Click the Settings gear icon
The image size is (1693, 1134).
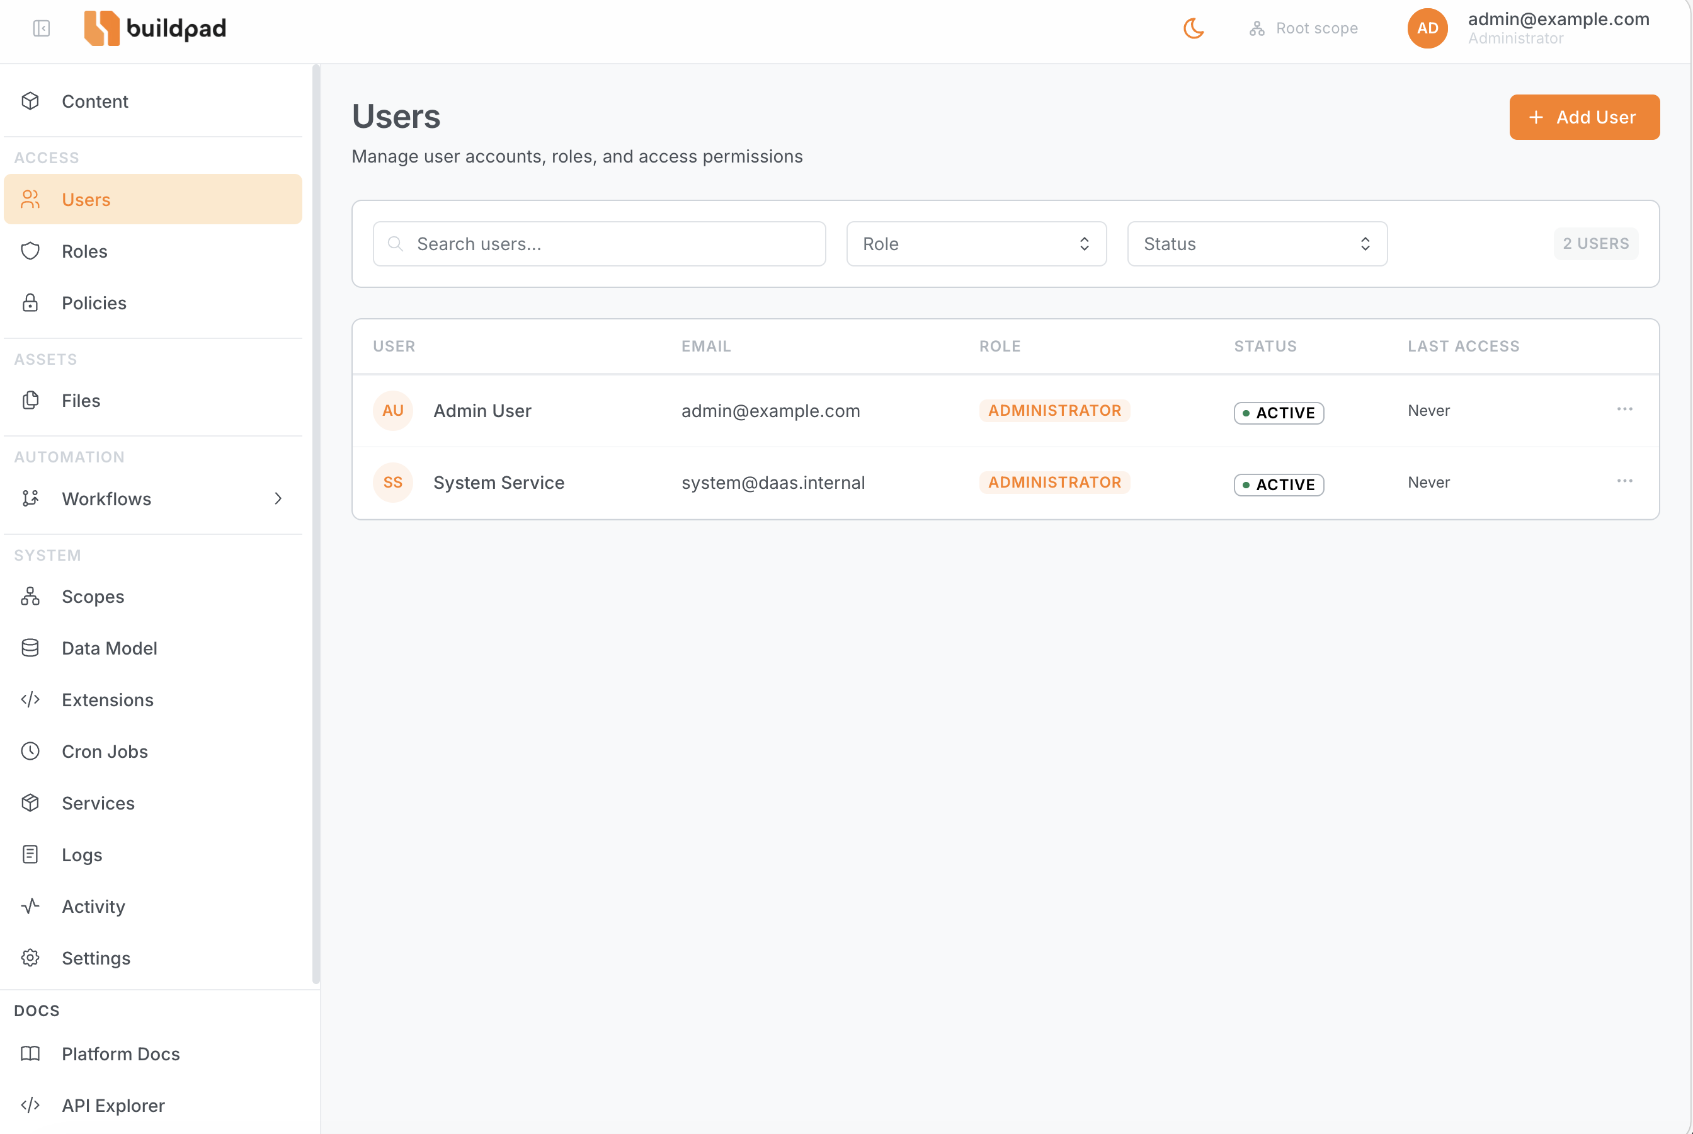[30, 958]
